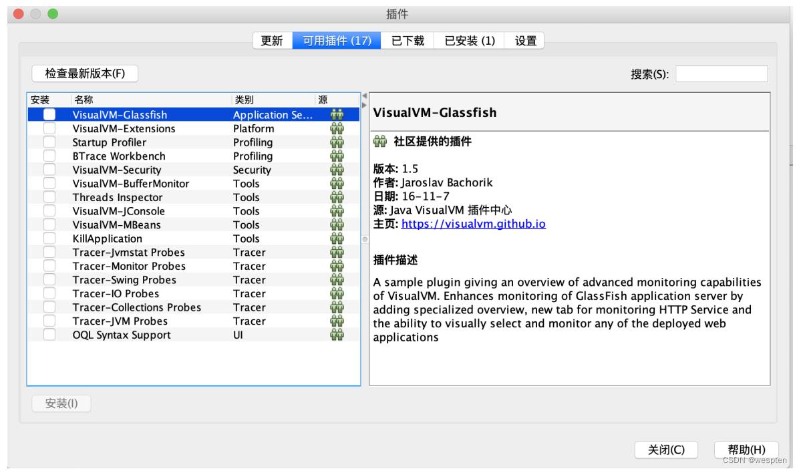Screen dimensions: 797x471
Task: Click community source icon in Threads Inspector row
Action: [337, 196]
